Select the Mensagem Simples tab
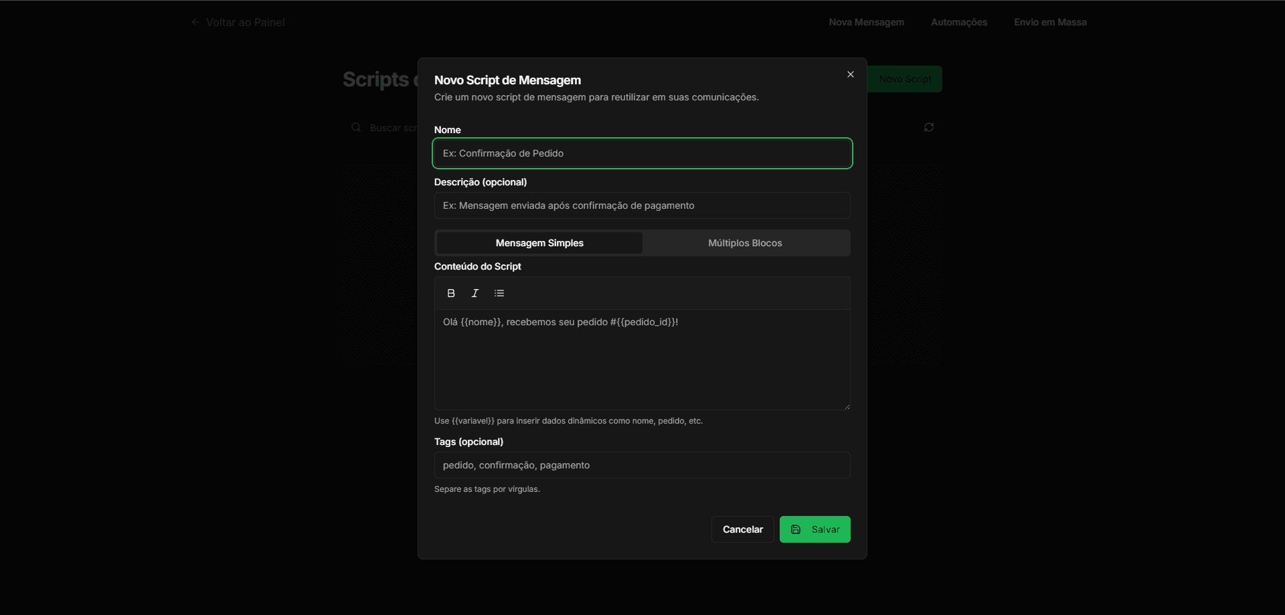The height and width of the screenshot is (615, 1285). tap(539, 243)
